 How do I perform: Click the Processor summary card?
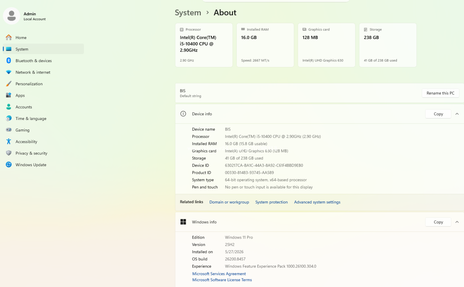click(204, 45)
